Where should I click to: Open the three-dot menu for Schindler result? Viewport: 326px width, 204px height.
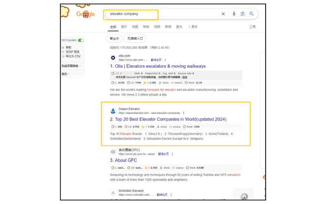[171, 195]
